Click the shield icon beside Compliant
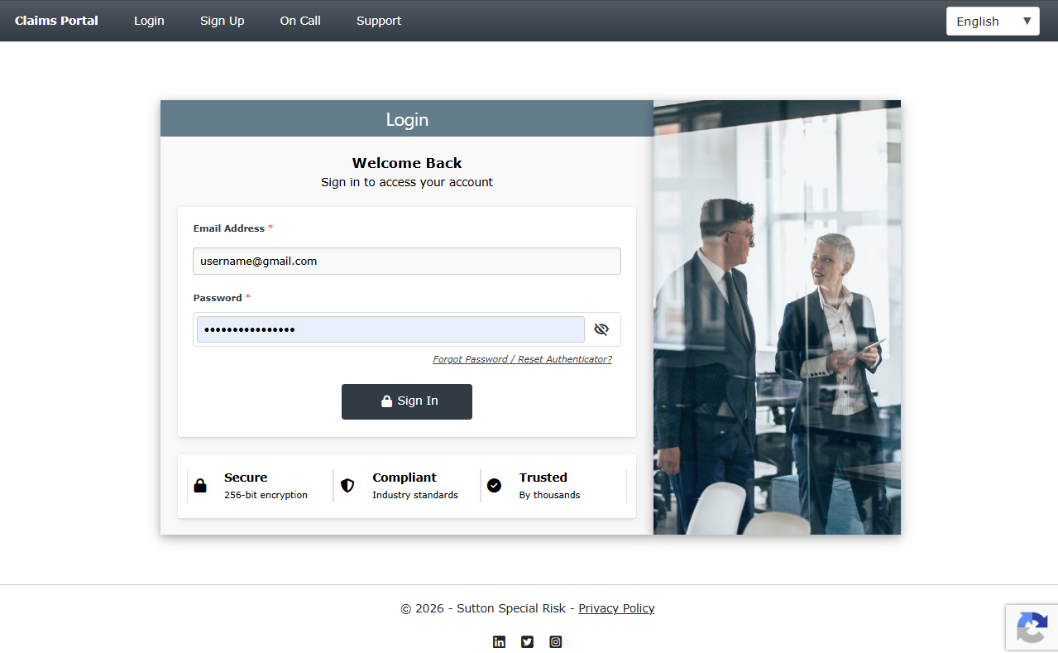The width and height of the screenshot is (1058, 653). [x=347, y=485]
